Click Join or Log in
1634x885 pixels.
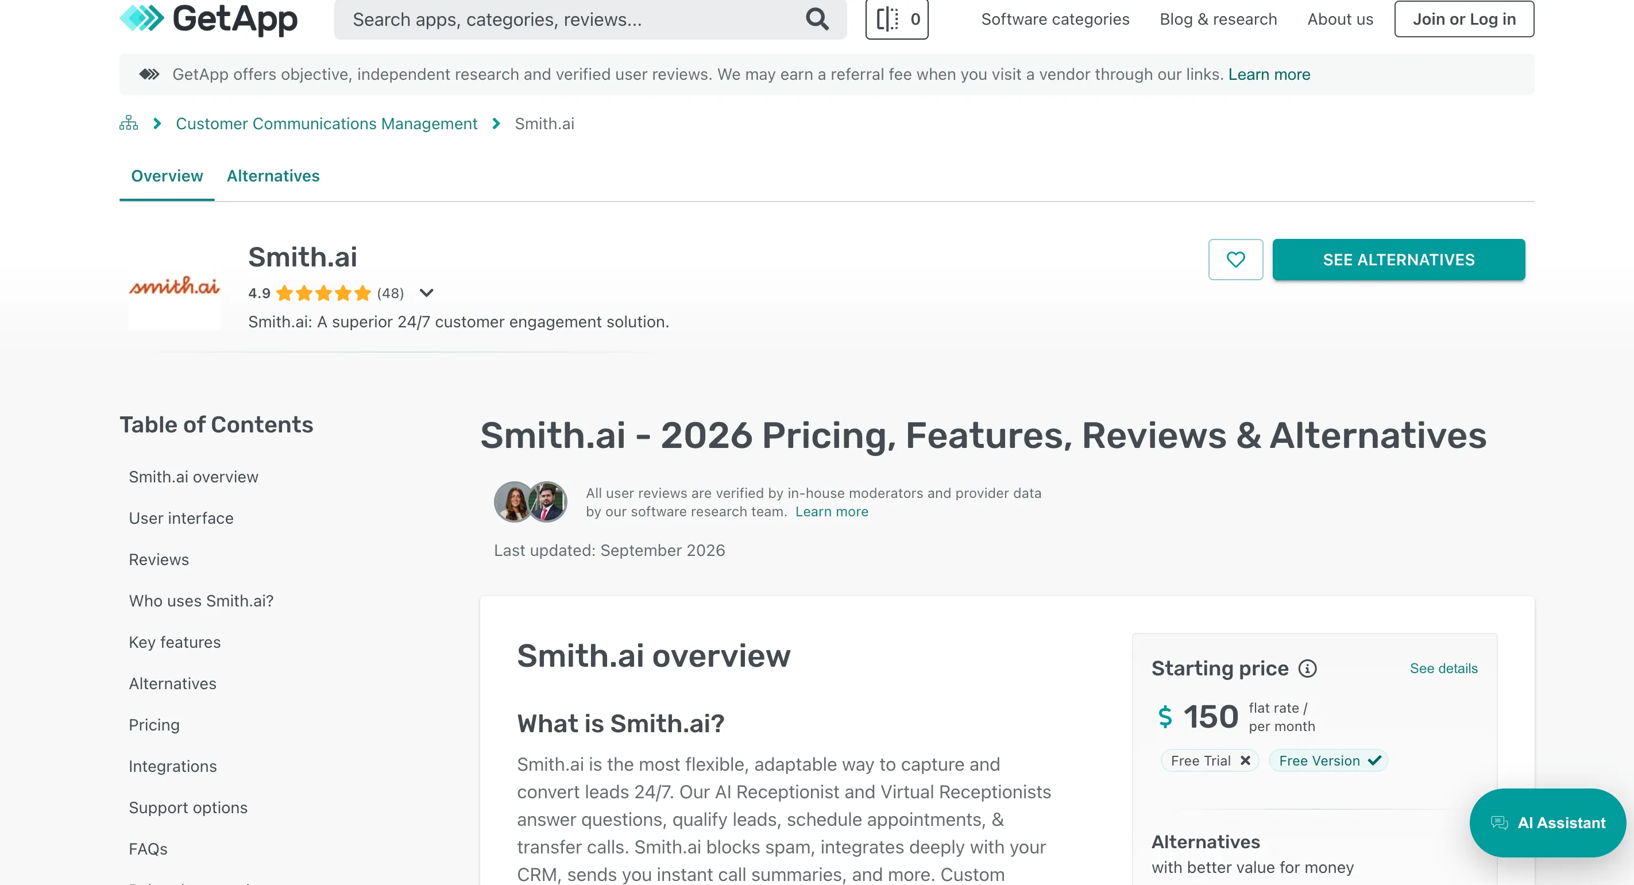click(x=1464, y=19)
